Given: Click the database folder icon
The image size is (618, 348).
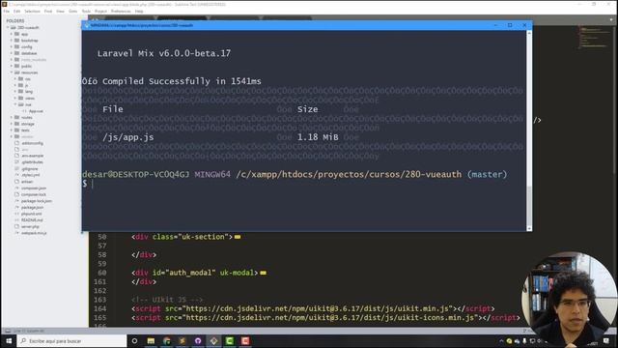Looking at the screenshot, I should [x=17, y=53].
